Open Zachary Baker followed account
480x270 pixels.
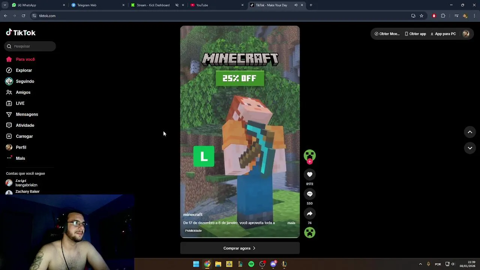pyautogui.click(x=23, y=192)
